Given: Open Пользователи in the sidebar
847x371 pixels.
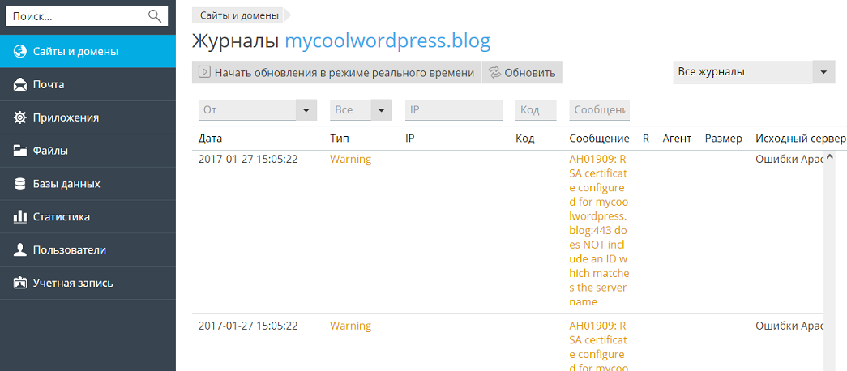Looking at the screenshot, I should tap(88, 250).
